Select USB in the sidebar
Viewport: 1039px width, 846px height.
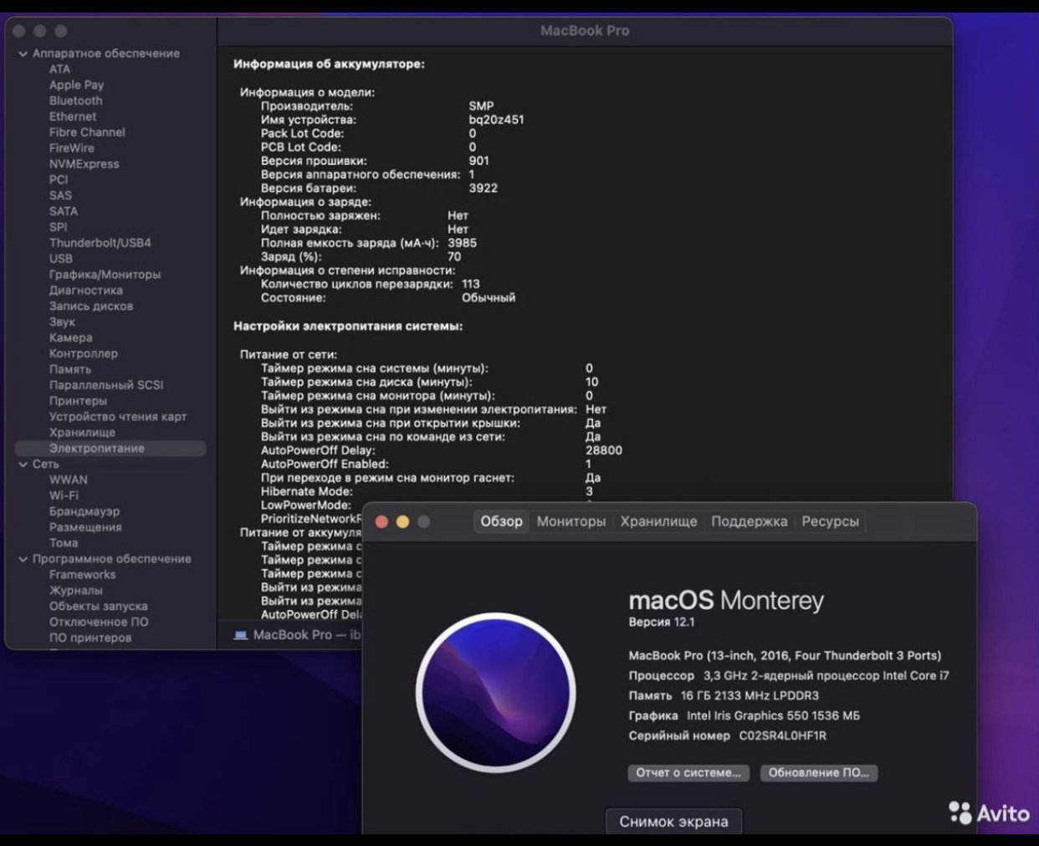click(60, 259)
